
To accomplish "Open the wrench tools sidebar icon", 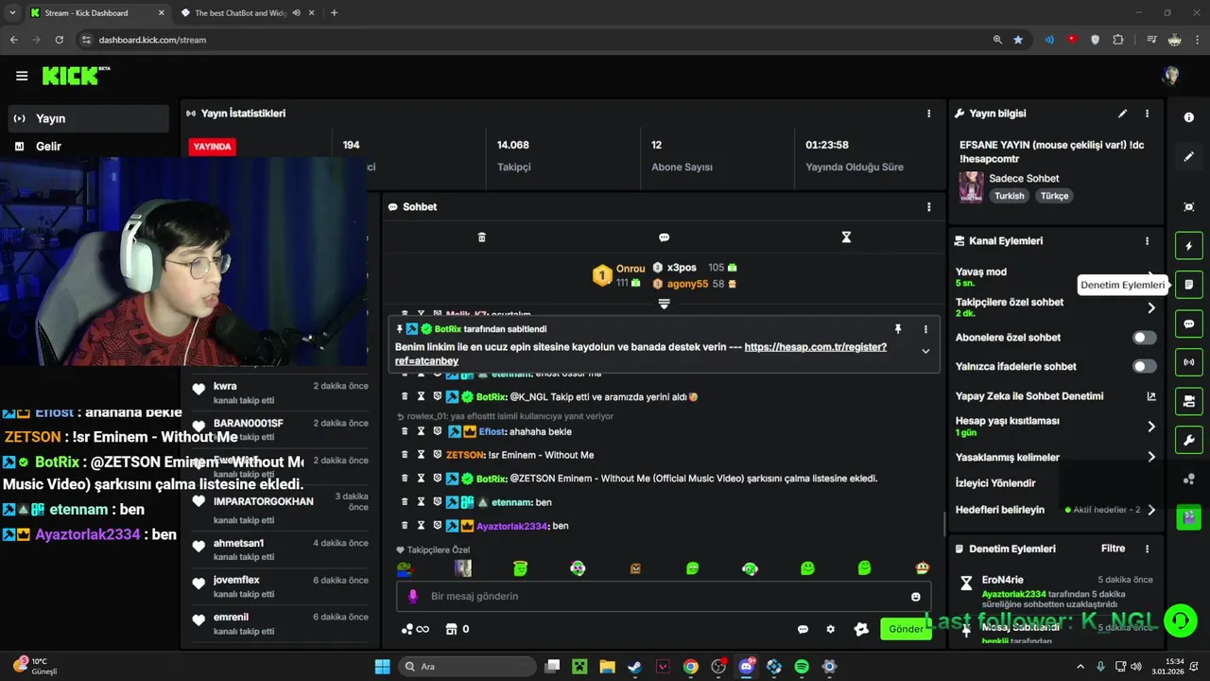I will (x=1188, y=440).
